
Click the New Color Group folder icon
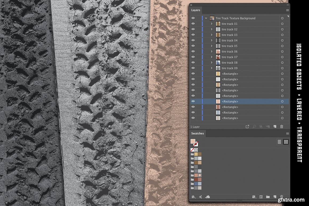[x=268, y=197]
